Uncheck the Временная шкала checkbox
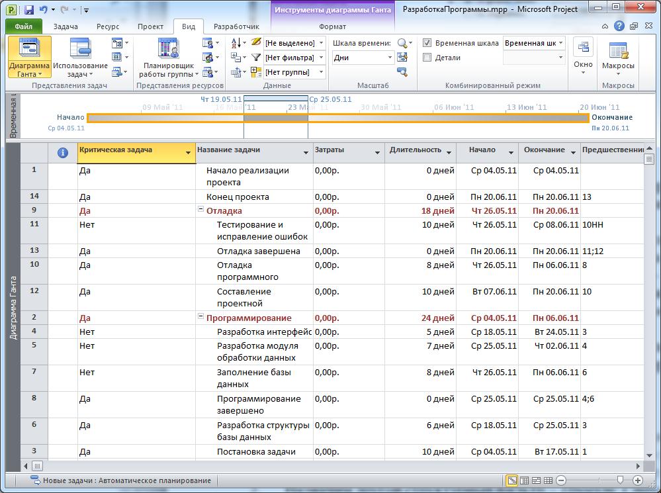The width and height of the screenshot is (661, 493). pos(427,43)
